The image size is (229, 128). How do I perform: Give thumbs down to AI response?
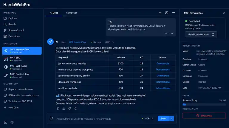[x=70, y=108]
